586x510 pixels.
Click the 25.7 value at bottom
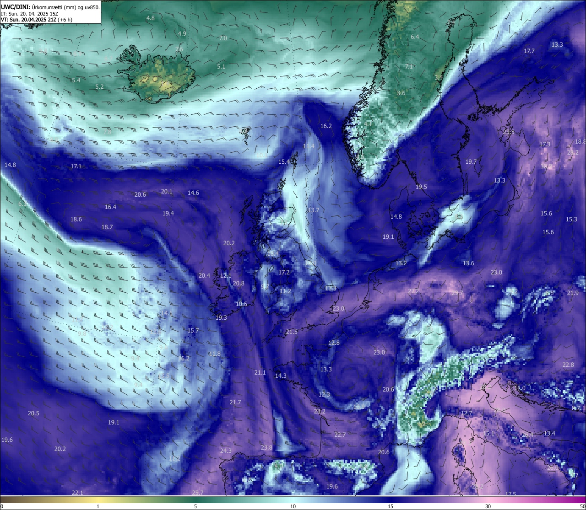coord(198,493)
